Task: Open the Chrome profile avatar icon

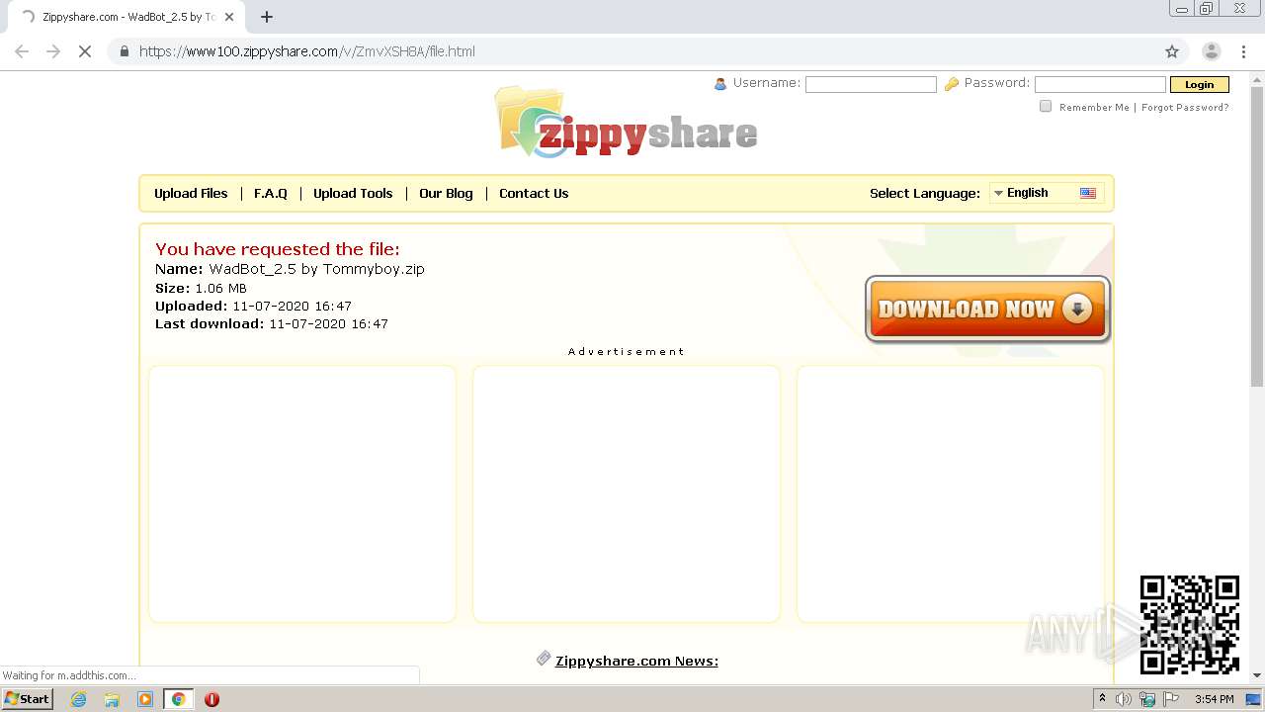Action: [1211, 51]
